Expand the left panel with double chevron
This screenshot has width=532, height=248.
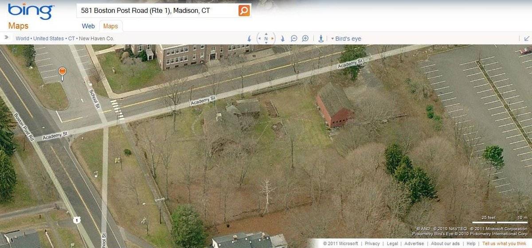(7, 38)
